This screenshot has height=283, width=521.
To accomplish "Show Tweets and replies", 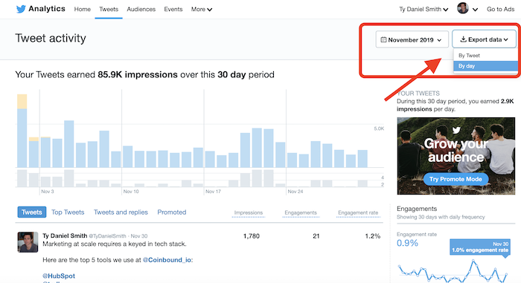I will (x=121, y=212).
